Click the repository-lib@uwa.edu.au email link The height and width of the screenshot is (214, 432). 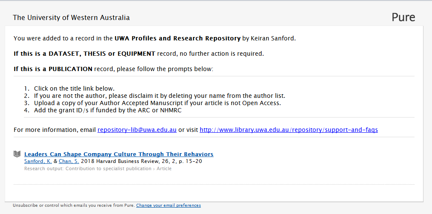137,130
